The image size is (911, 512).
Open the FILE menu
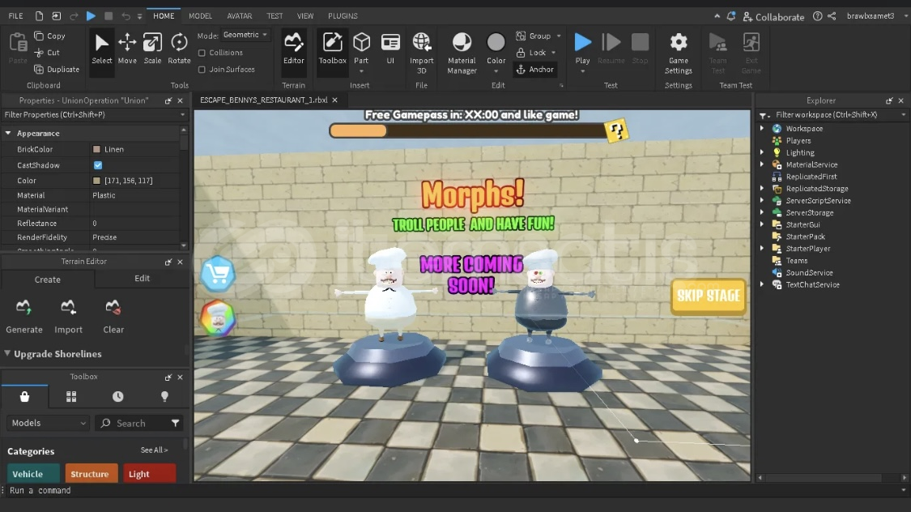coord(15,16)
